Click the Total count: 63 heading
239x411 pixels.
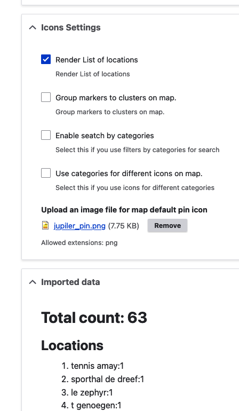[94, 318]
